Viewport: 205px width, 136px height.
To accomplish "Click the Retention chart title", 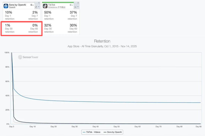I will [x=102, y=41].
